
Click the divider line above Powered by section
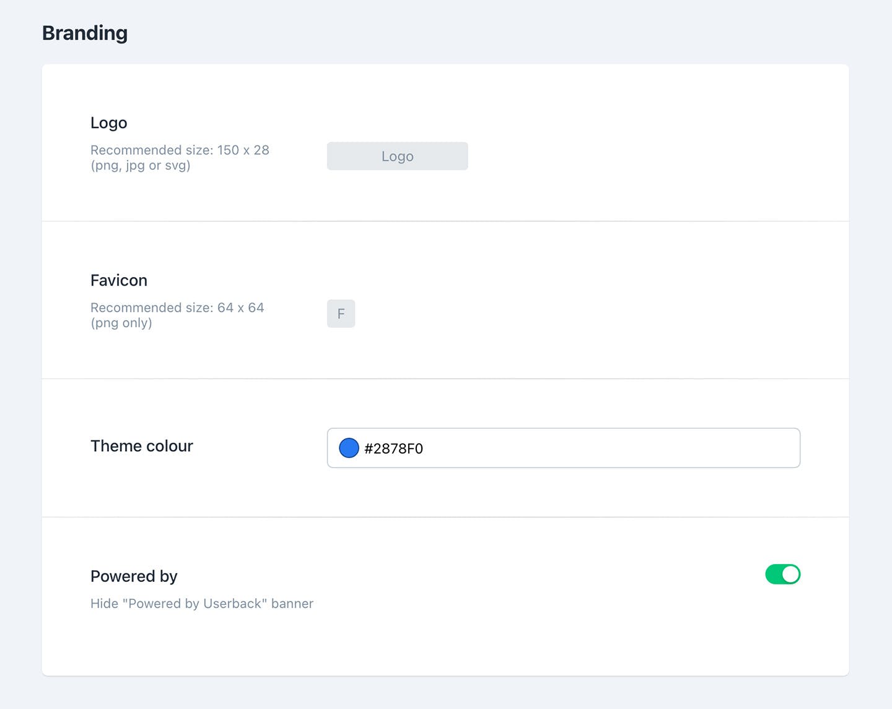[x=445, y=517]
